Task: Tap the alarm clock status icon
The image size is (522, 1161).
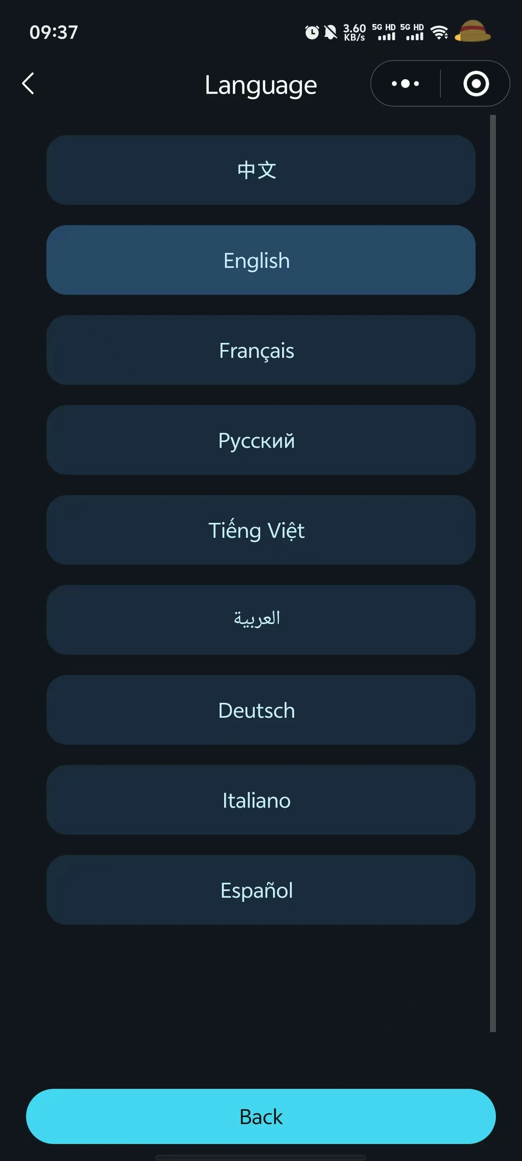Action: pyautogui.click(x=312, y=32)
